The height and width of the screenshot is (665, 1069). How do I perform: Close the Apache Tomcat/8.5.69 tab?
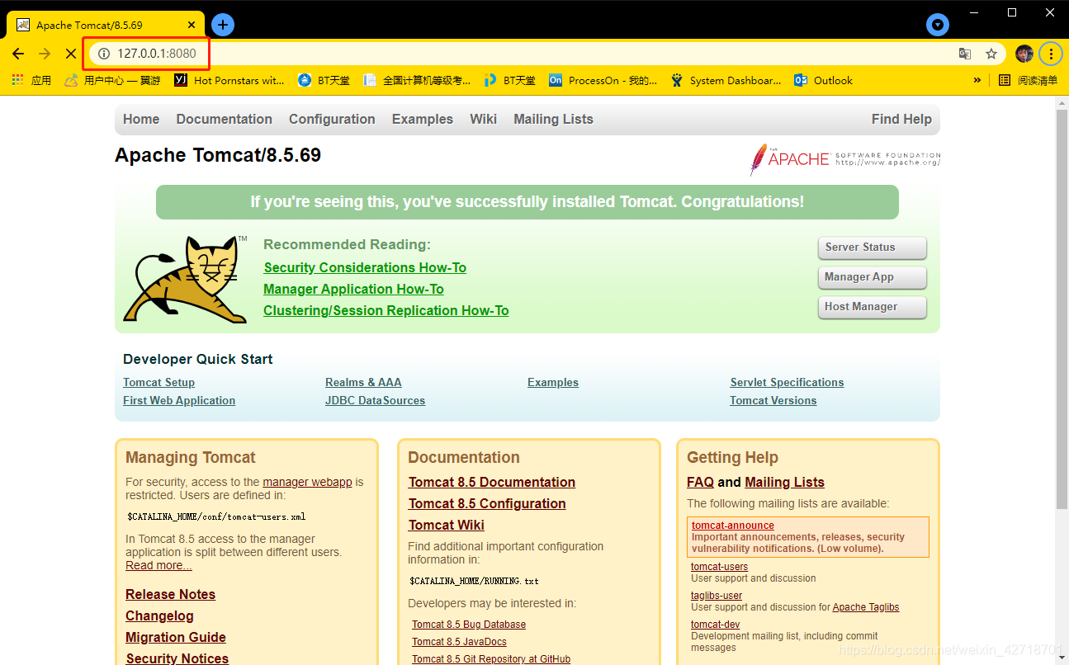(x=191, y=25)
